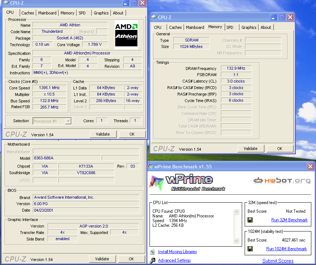Click the CAS# Latency 3.0 clocks value

(236, 81)
